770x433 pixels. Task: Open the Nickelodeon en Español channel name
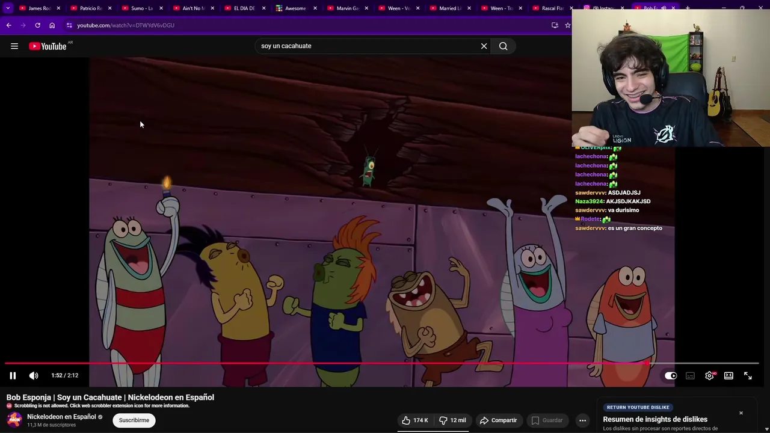(61, 417)
